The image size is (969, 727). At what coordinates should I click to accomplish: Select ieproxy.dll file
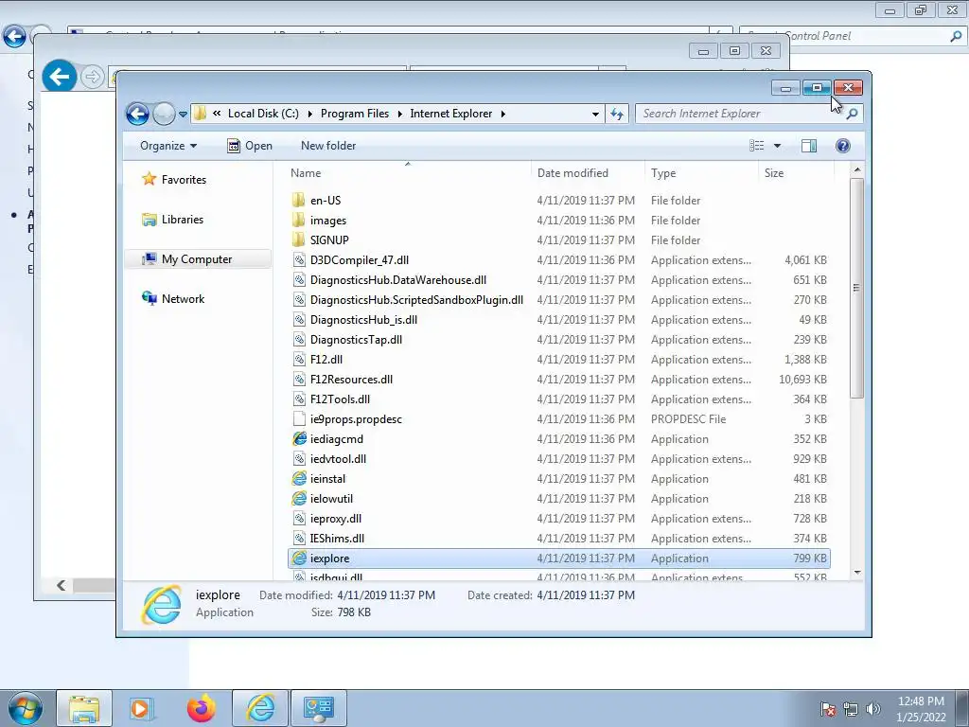tap(336, 518)
